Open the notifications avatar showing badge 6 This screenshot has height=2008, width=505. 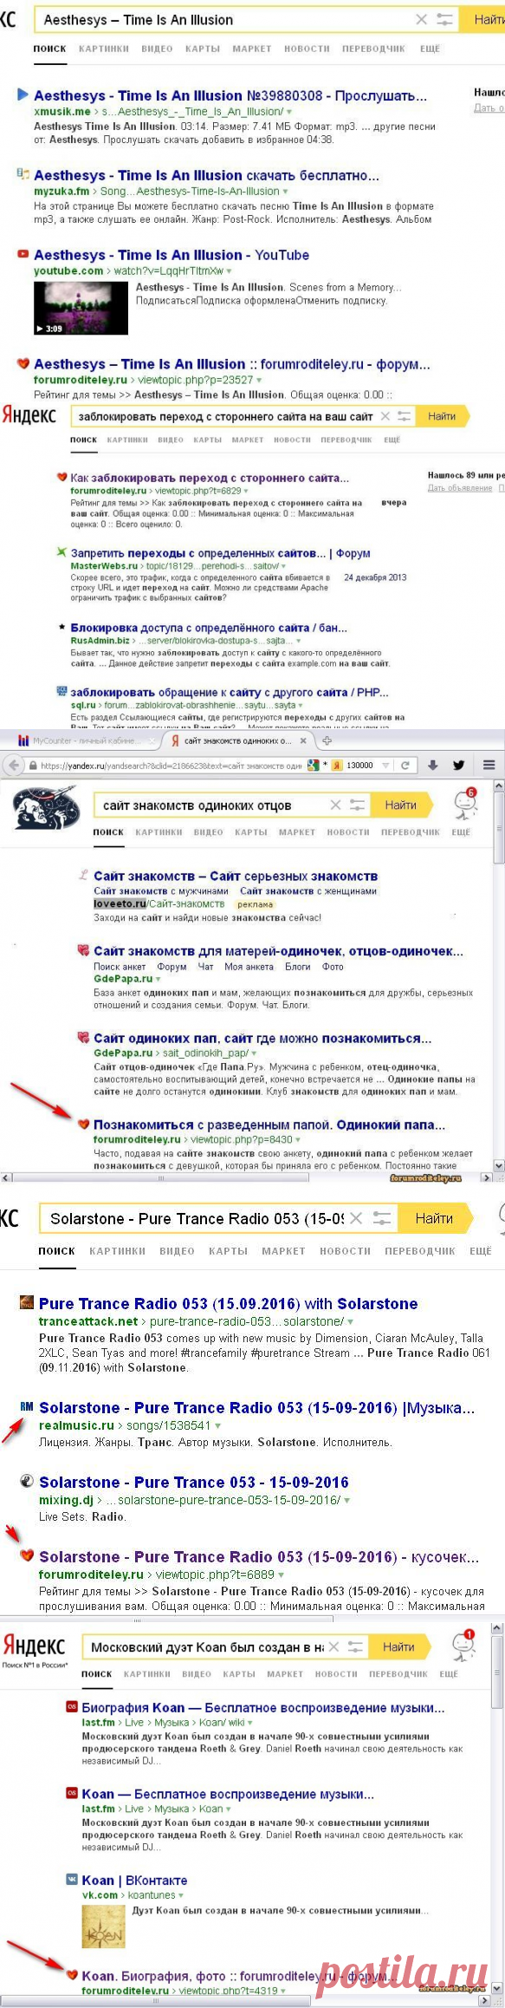coord(465,803)
